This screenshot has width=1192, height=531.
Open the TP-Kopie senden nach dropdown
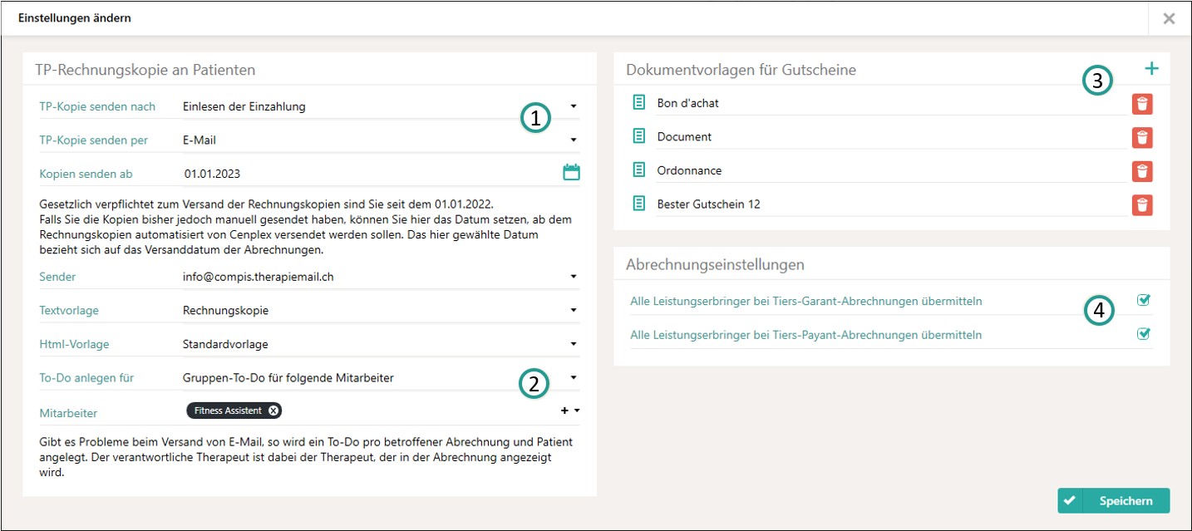[x=574, y=106]
